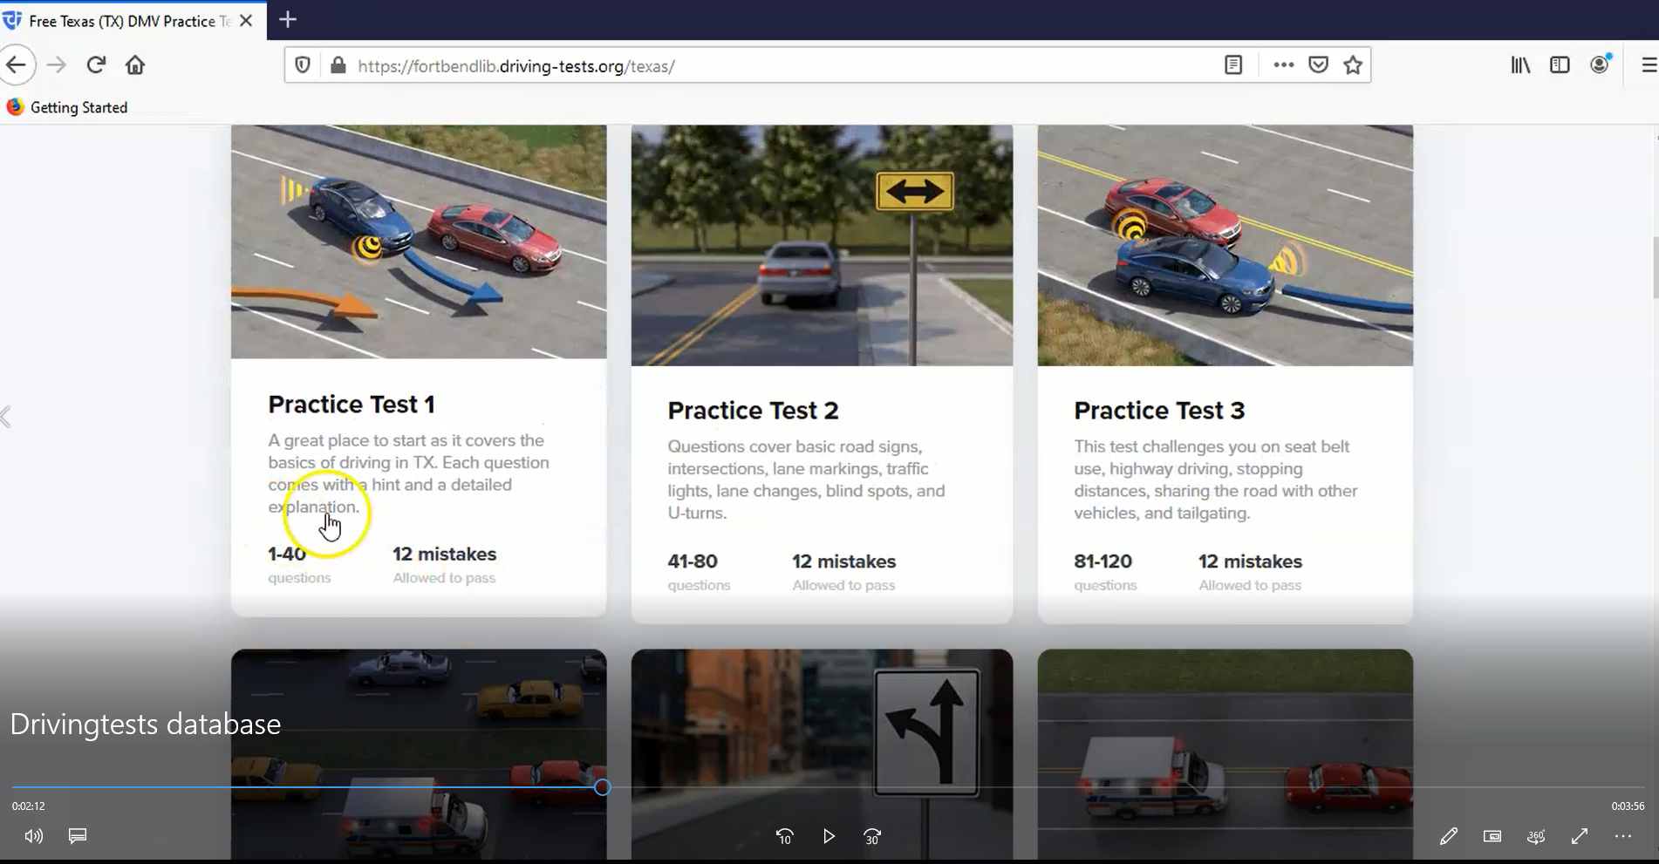Go back using browser back arrow
1659x864 pixels.
[17, 65]
